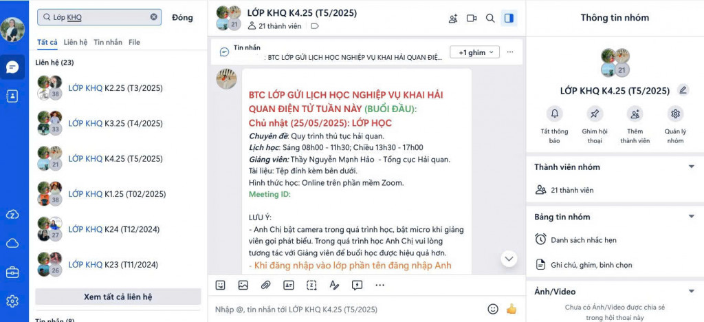The image size is (704, 322).
Task: Attach a file with the paperclip icon
Action: pyautogui.click(x=266, y=285)
